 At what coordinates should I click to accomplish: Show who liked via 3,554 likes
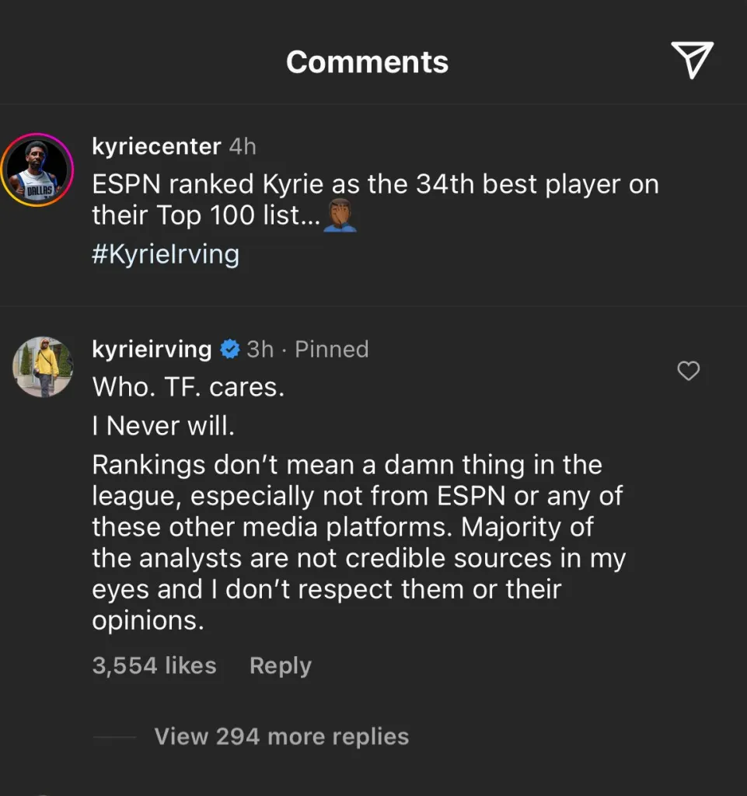point(154,665)
